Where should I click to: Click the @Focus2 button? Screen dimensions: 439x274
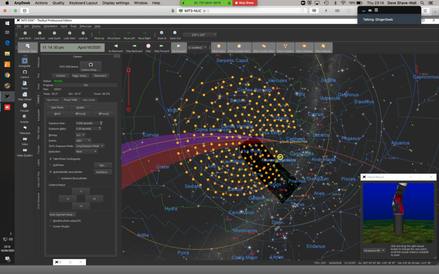(80, 114)
